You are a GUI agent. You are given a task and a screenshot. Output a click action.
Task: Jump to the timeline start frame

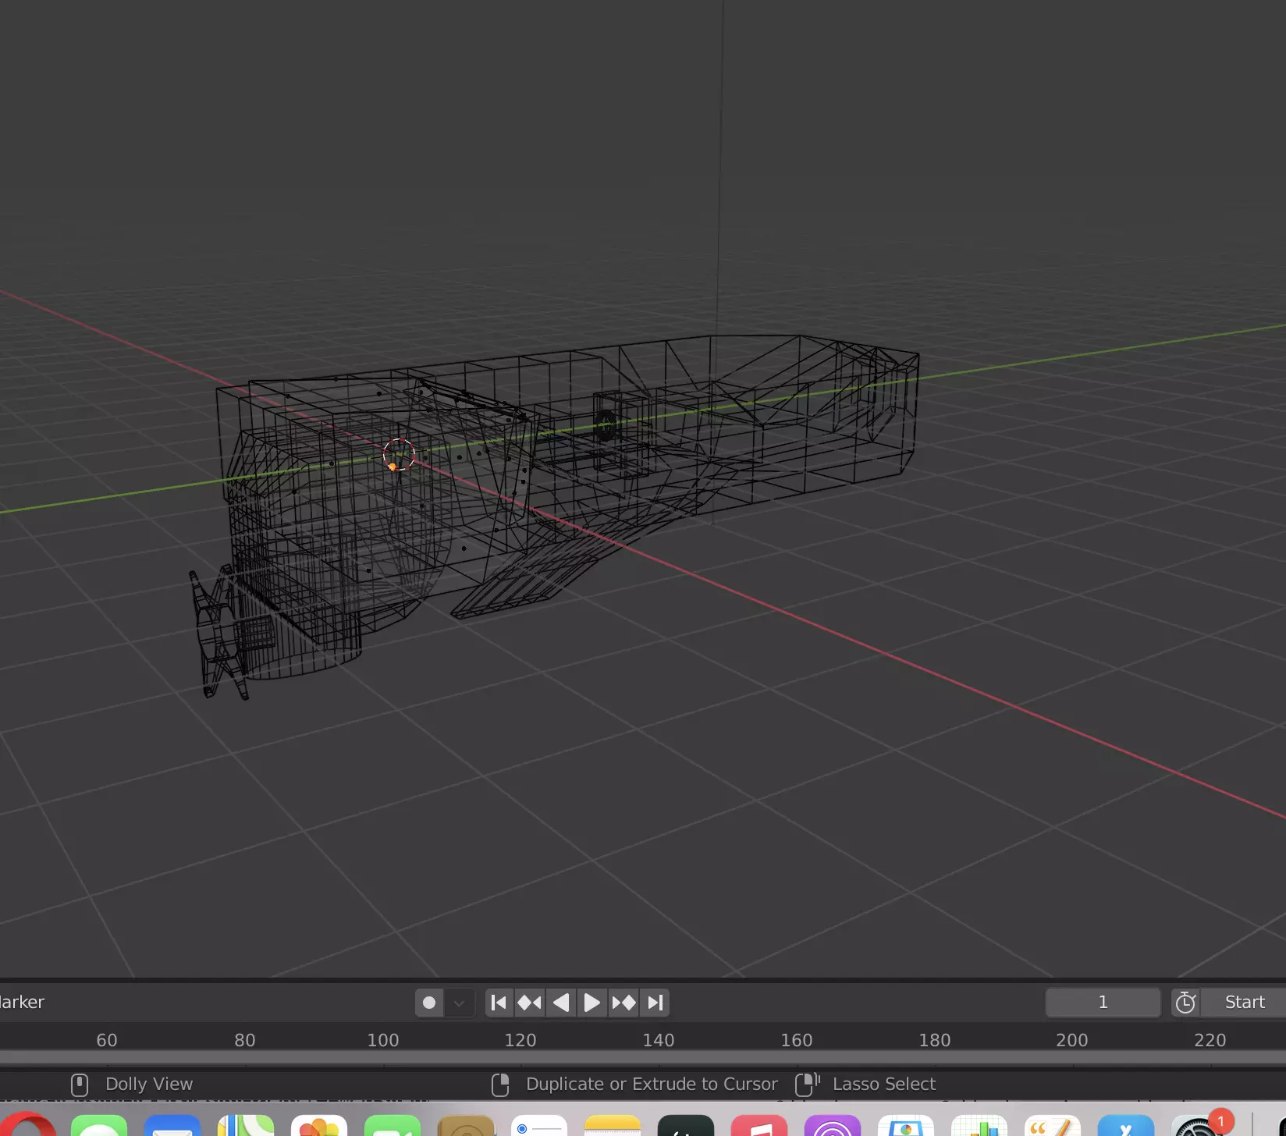click(499, 1003)
